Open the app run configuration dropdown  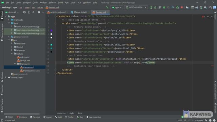117,7
